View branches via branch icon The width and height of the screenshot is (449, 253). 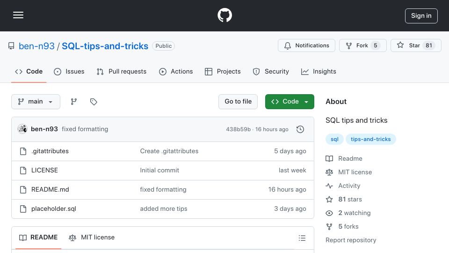[x=74, y=102]
